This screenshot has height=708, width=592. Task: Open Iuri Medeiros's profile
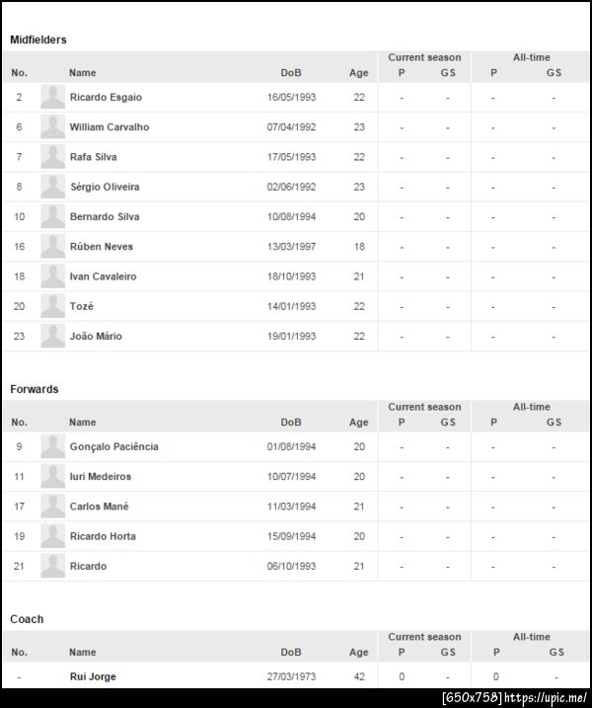tap(101, 477)
